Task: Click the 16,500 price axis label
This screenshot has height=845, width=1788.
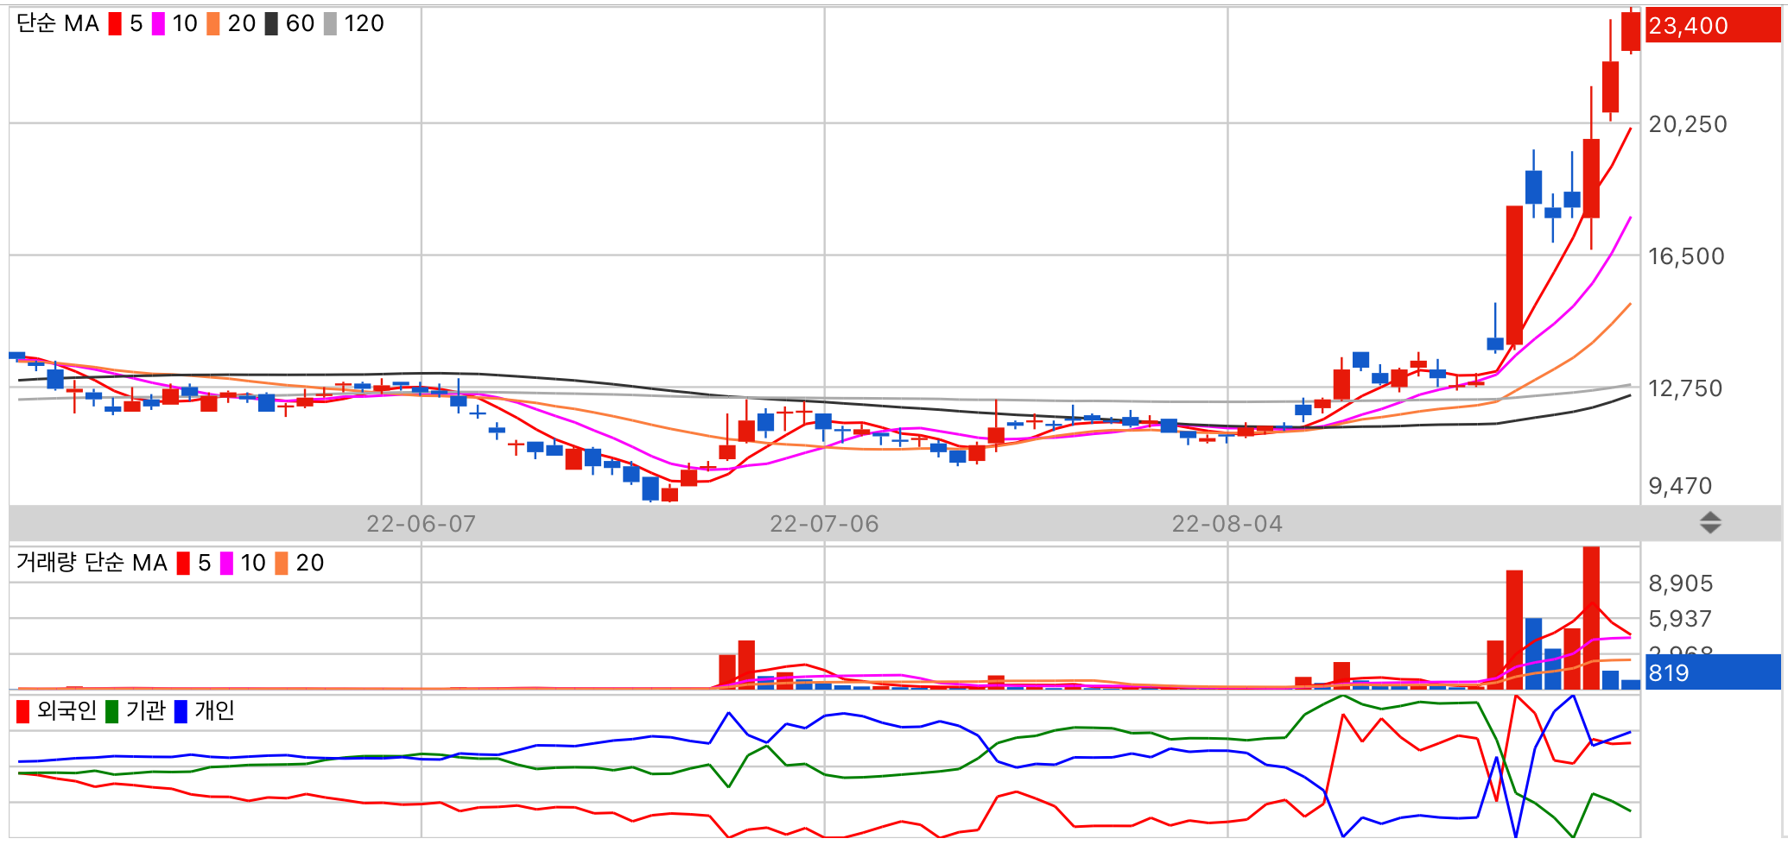Action: click(1686, 256)
